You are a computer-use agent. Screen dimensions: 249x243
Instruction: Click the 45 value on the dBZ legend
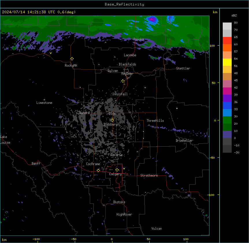236,81
